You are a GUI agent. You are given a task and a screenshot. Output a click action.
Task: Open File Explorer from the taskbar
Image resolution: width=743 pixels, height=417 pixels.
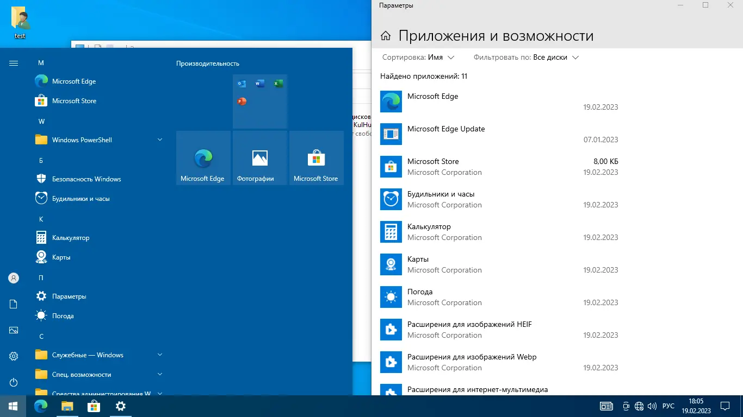coord(67,406)
